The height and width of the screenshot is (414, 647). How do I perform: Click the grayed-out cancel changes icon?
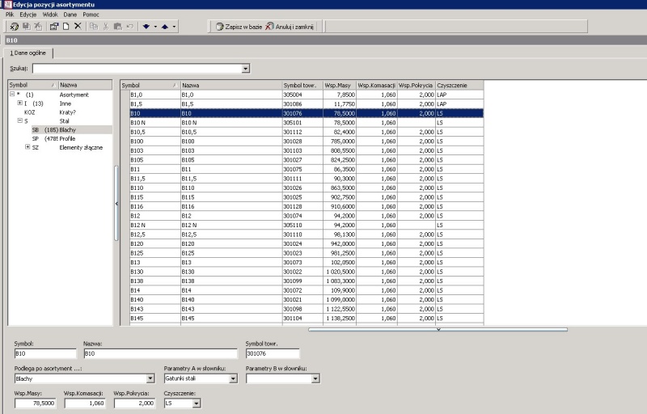point(38,27)
